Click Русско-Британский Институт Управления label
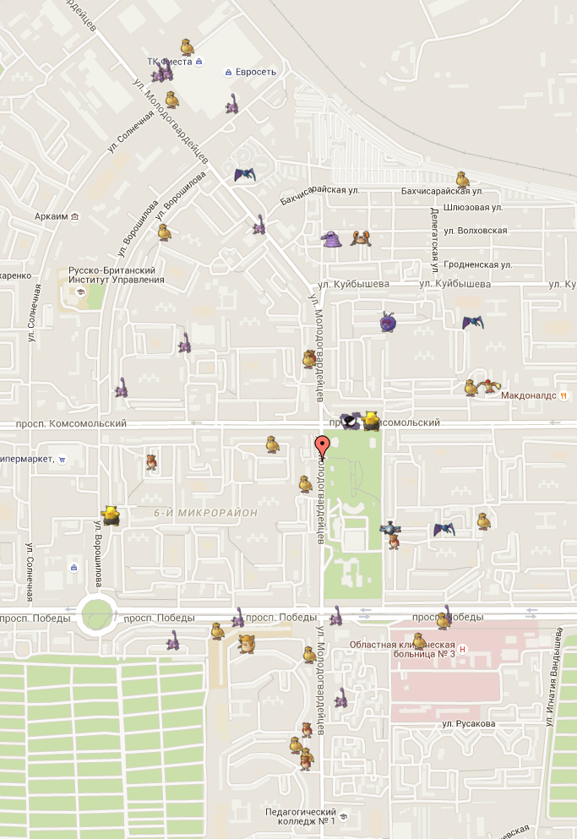Screen dimensions: 577x839 tap(116, 275)
